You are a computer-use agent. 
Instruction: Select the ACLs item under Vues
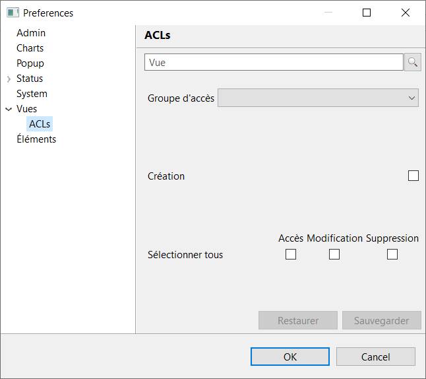[x=40, y=124]
